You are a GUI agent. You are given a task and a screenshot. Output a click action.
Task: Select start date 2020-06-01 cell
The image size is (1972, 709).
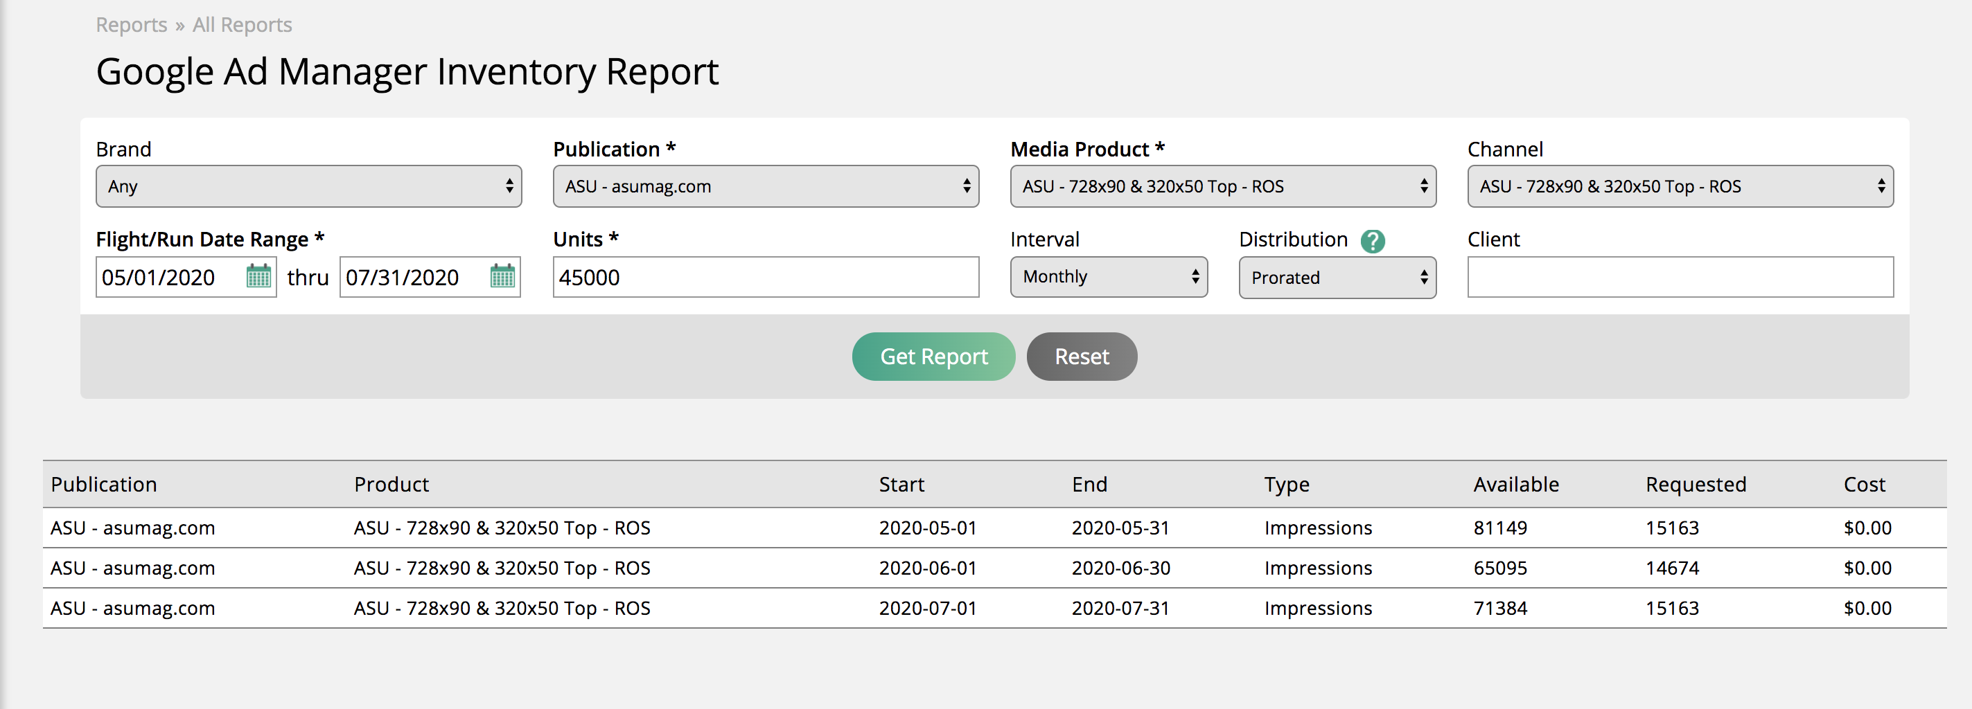pos(927,568)
